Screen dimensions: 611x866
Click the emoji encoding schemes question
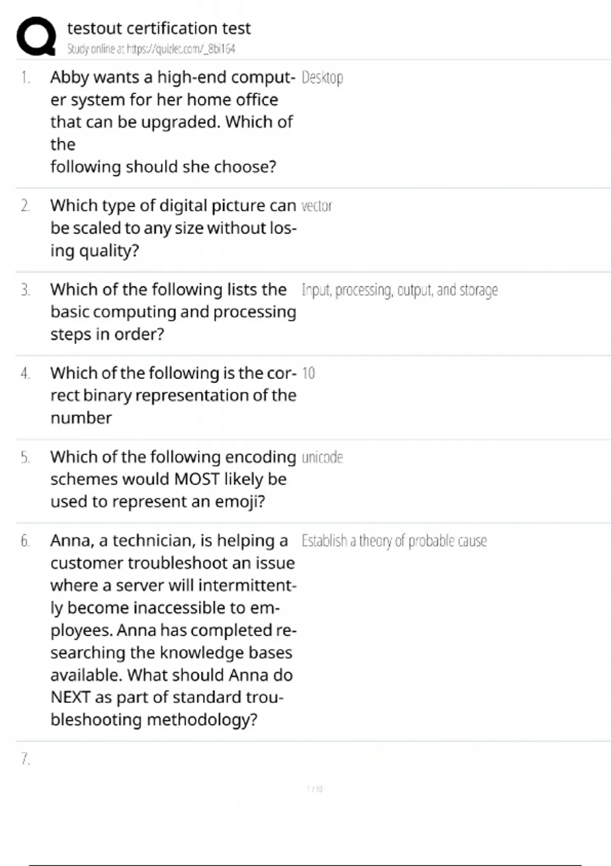pyautogui.click(x=173, y=479)
